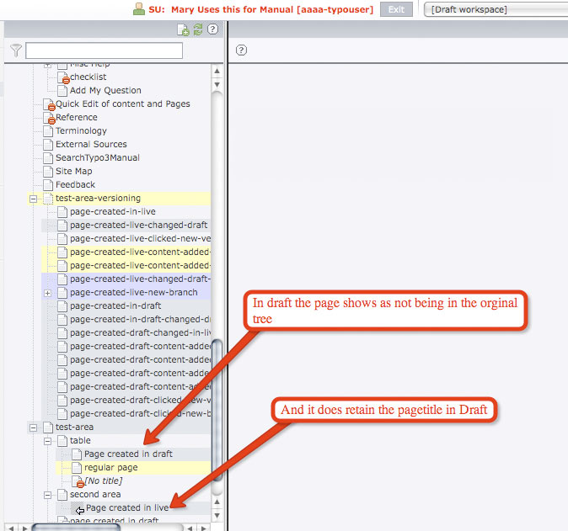
Task: Click the hidden page icon next to checklist
Action: (x=62, y=77)
